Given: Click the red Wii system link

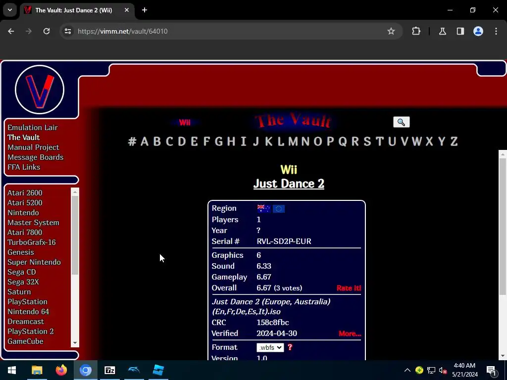Looking at the screenshot, I should click(185, 123).
